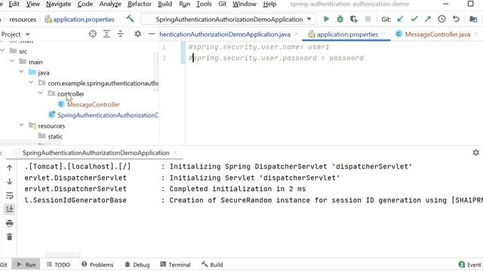Open the TODO tool window
The height and width of the screenshot is (271, 483).
click(x=58, y=264)
